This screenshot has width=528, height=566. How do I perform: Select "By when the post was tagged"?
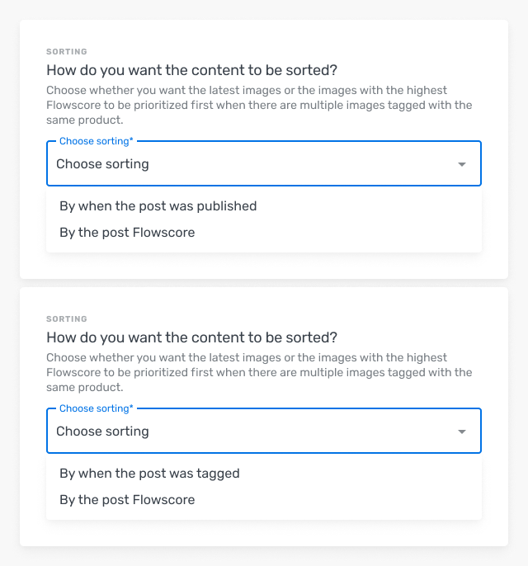[x=149, y=474]
